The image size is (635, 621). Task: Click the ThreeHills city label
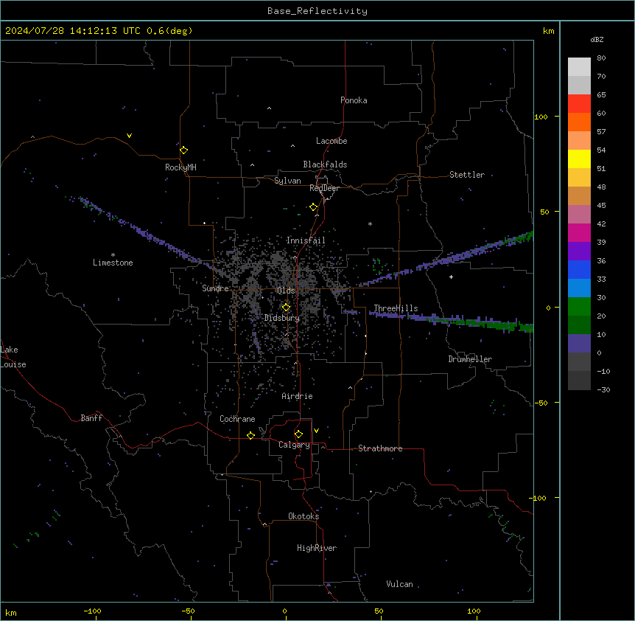pos(396,308)
